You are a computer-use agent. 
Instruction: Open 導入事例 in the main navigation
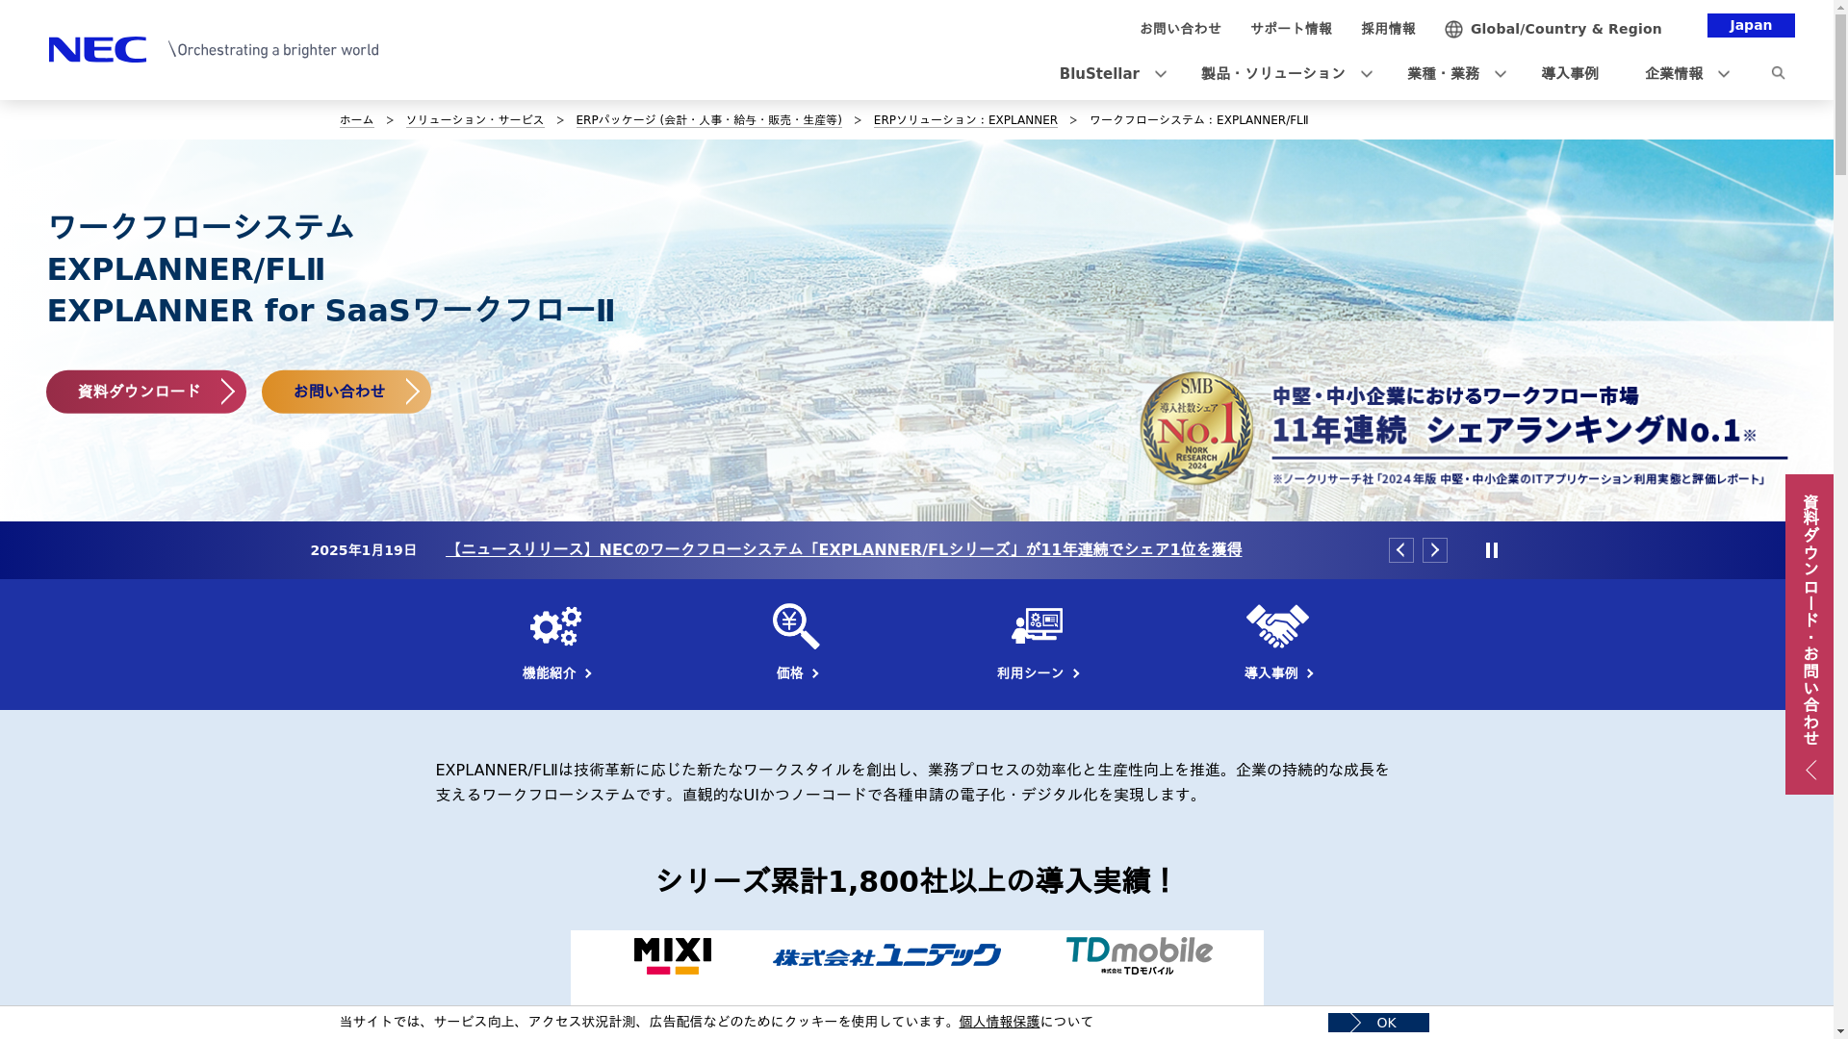coord(1570,74)
